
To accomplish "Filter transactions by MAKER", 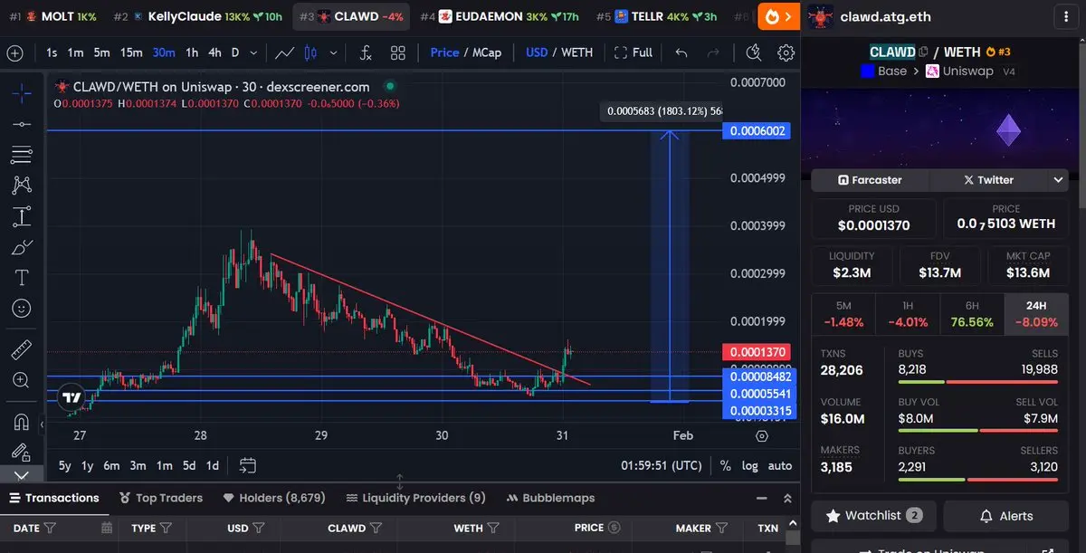I will [x=723, y=528].
